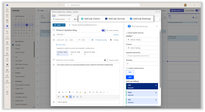
Task: Open Meeting options
Action: (x=59, y=19)
